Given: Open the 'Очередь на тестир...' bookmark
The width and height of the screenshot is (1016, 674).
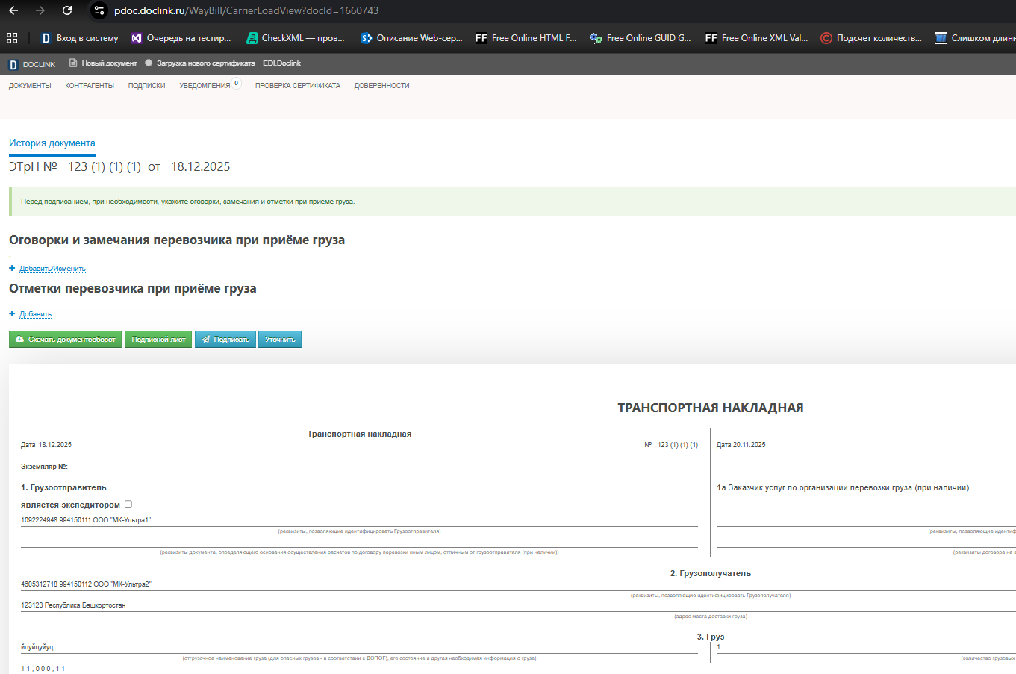Looking at the screenshot, I should tap(181, 38).
